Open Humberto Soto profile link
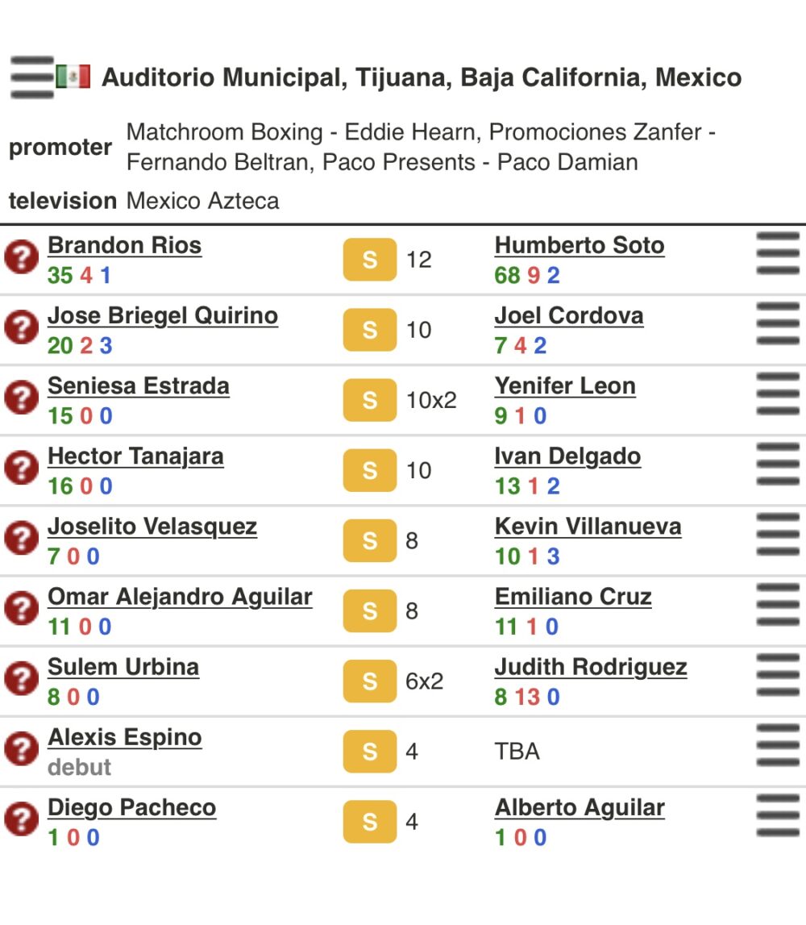 coord(580,245)
